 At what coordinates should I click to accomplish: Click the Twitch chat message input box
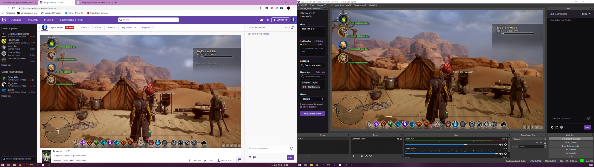[x=271, y=150]
